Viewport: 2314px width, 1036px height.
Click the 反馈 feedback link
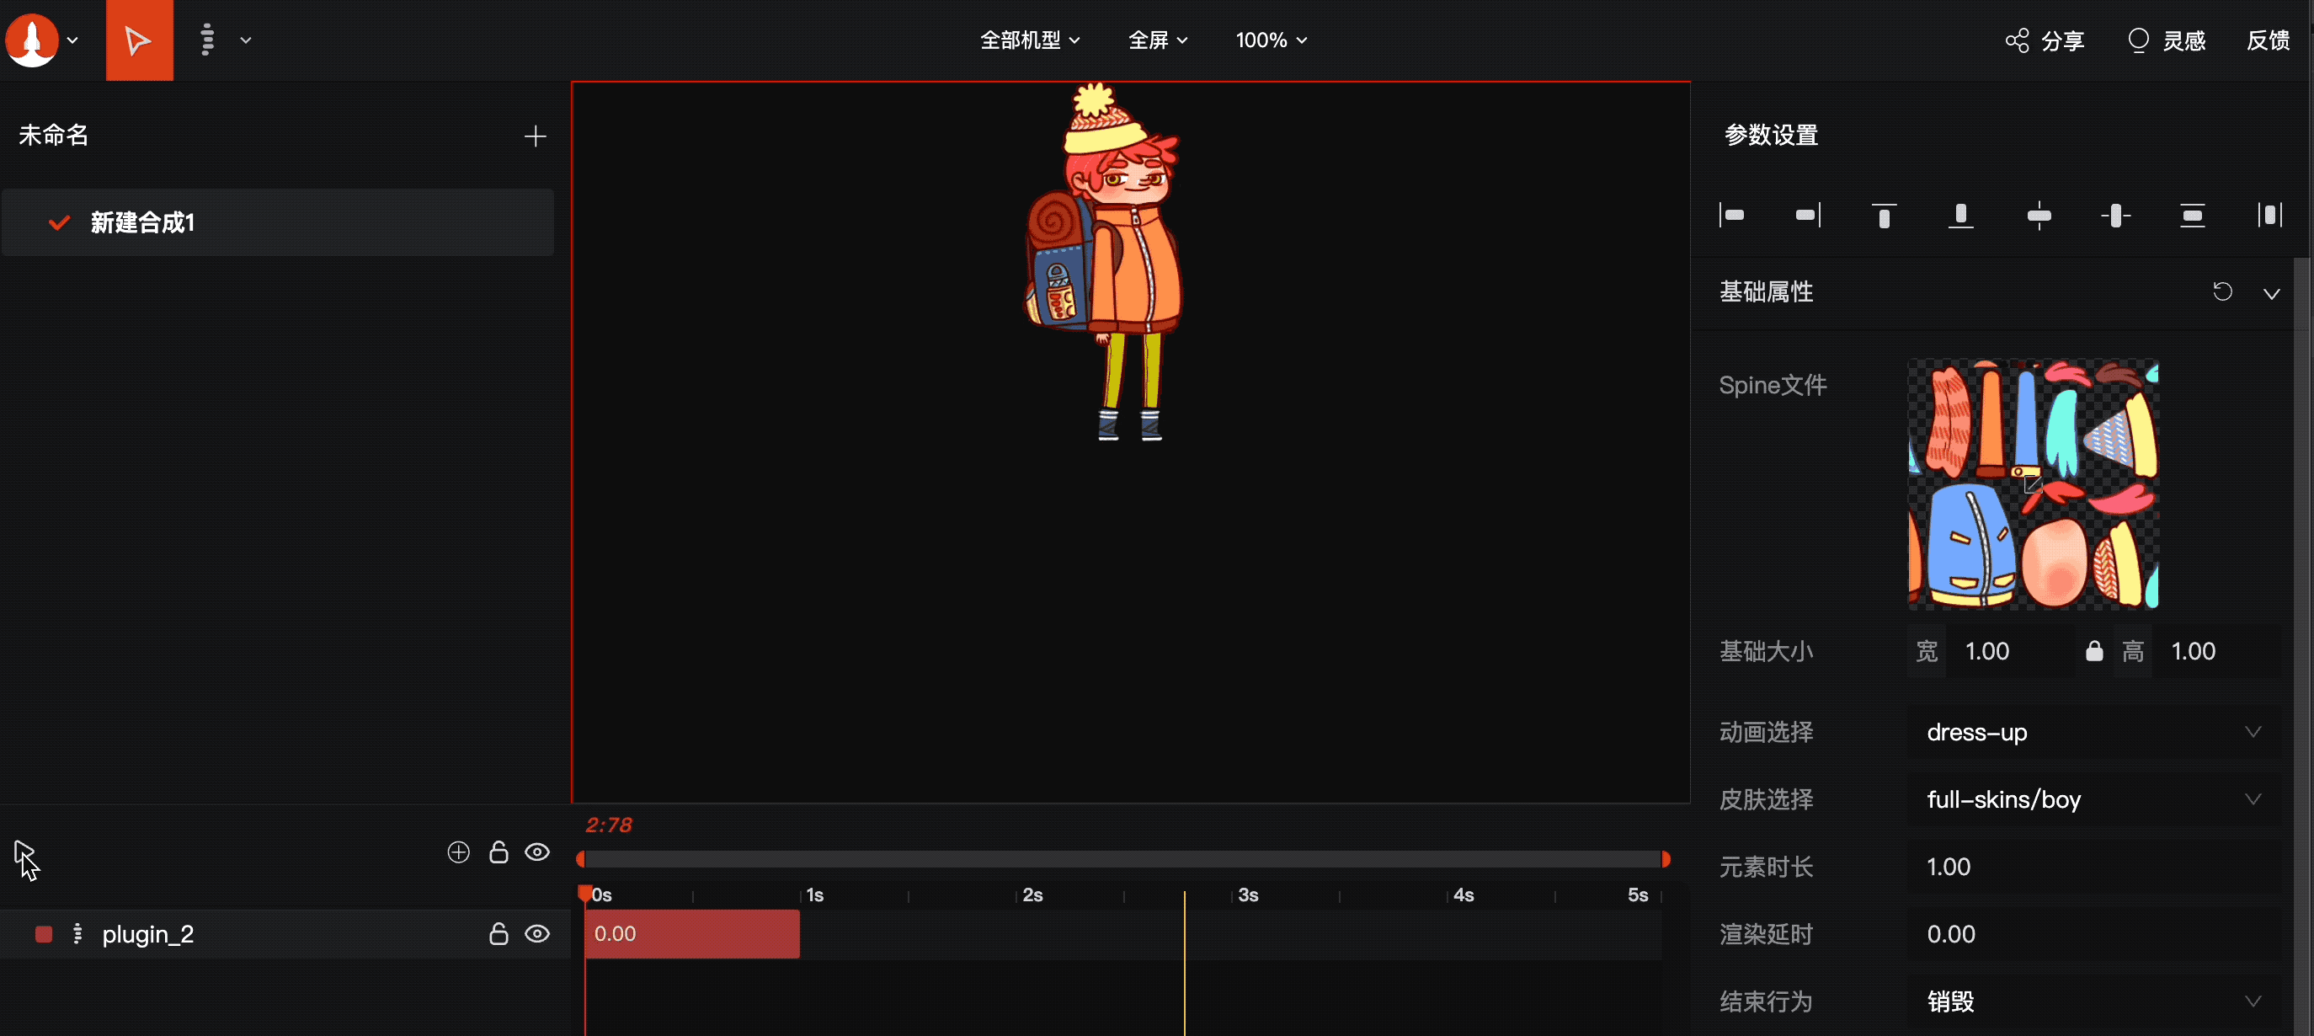[x=2268, y=40]
